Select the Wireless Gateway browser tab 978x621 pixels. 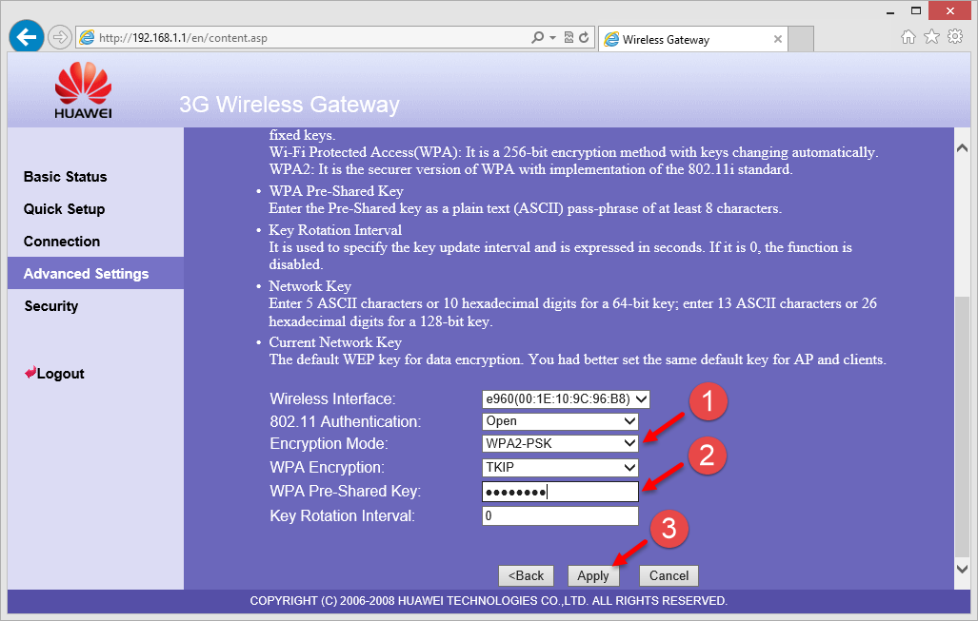[x=692, y=39]
